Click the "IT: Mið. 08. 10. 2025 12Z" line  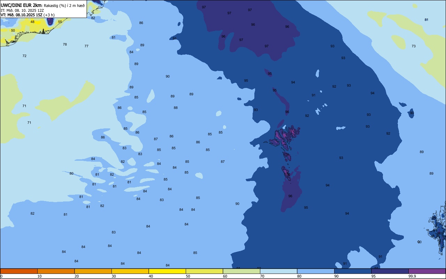coord(22,10)
